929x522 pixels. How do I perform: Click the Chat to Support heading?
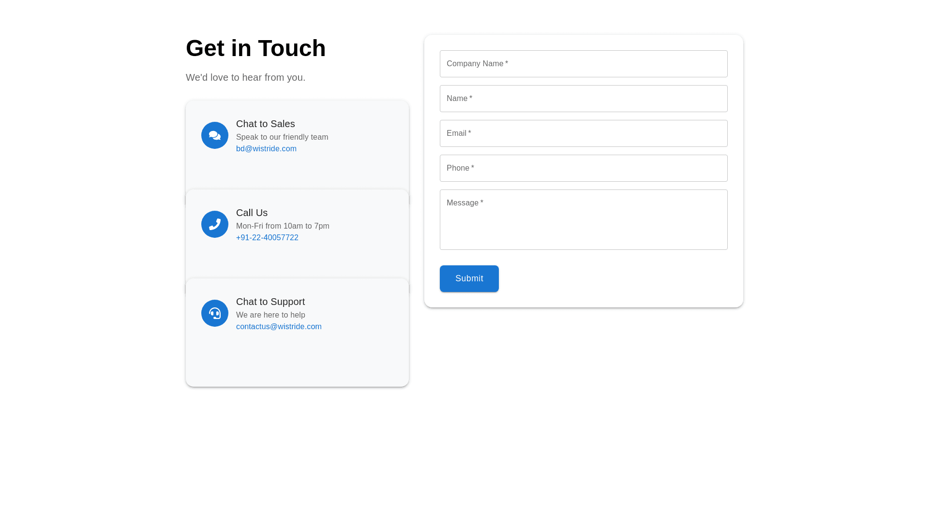click(270, 302)
